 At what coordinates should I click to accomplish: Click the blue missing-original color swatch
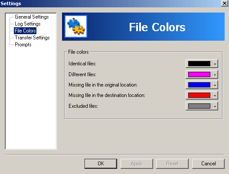199,85
